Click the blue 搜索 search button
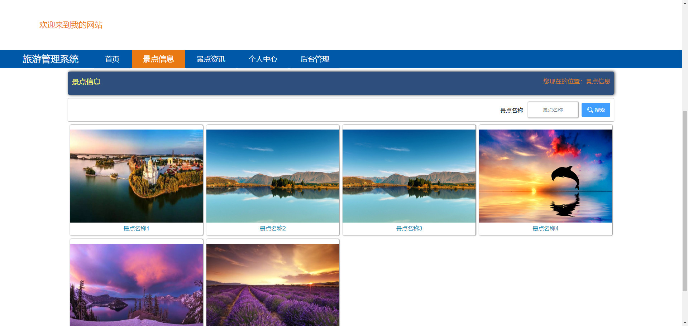Screen dimensions: 688x326 coord(596,110)
